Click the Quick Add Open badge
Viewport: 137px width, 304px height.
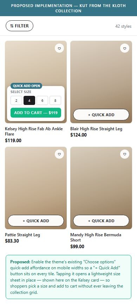pyautogui.click(x=26, y=86)
